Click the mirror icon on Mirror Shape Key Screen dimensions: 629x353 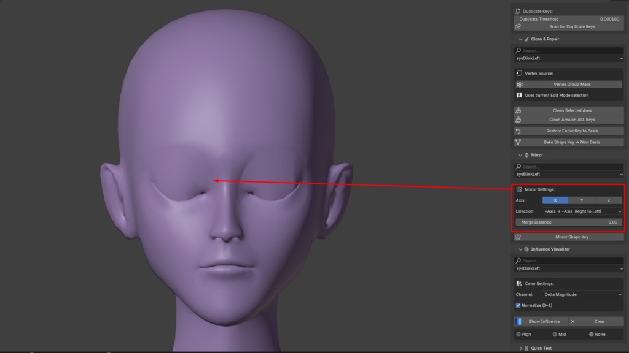coord(518,237)
